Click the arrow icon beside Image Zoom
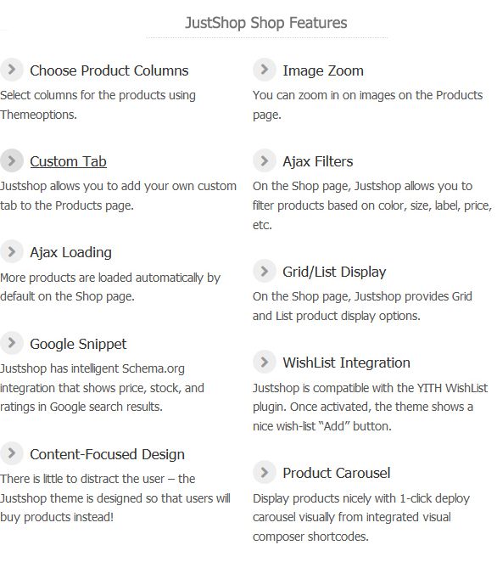 (x=265, y=69)
